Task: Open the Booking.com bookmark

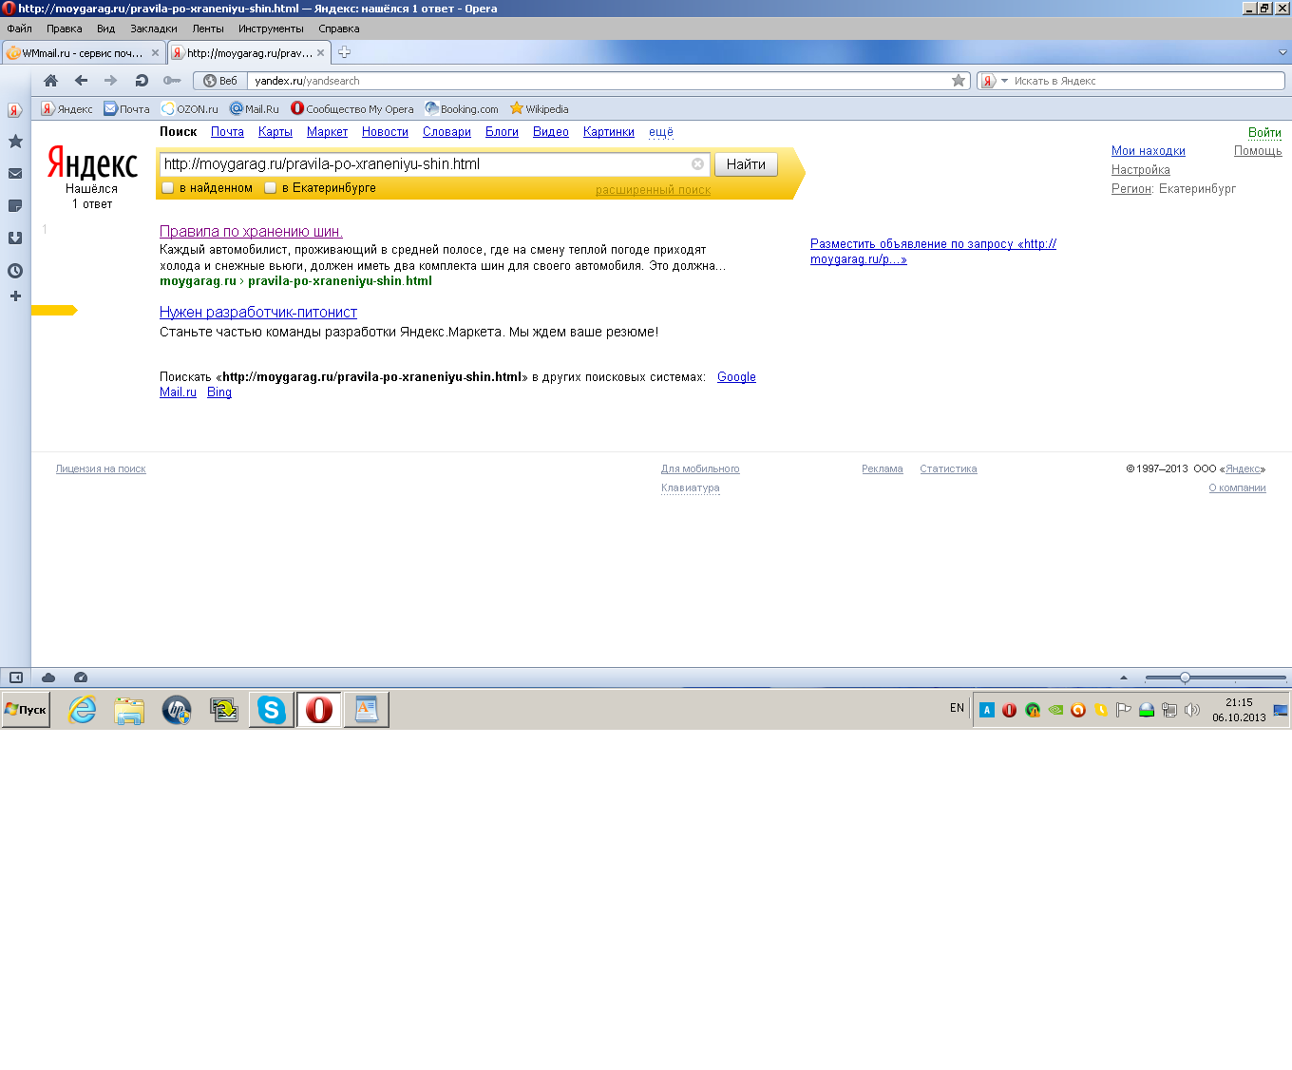Action: 462,109
